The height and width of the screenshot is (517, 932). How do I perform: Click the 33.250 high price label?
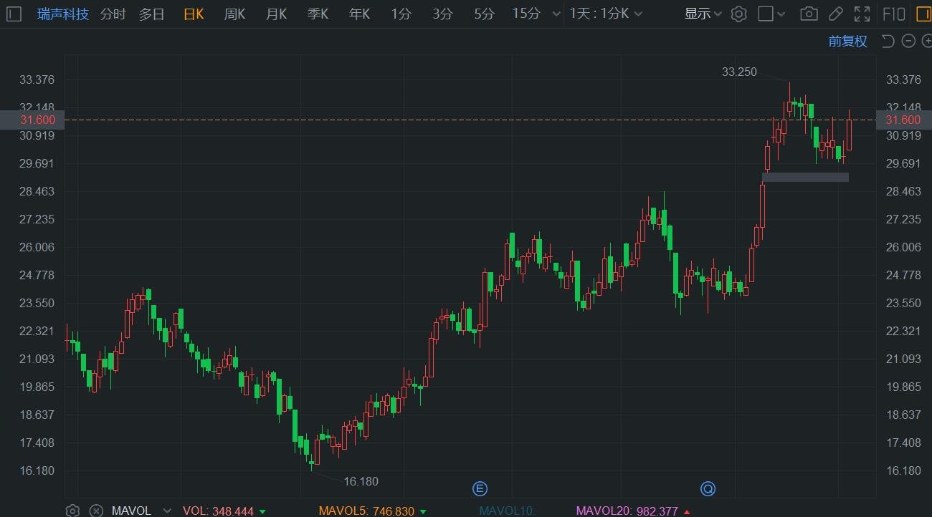tap(739, 72)
